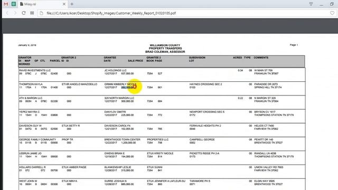
Task: Click the PROPERTY TRANSFERS heading
Action: [x=165, y=49]
